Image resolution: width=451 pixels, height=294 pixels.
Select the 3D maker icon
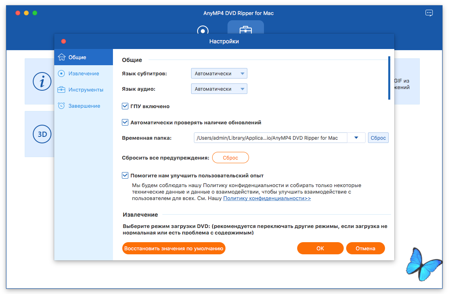(x=42, y=134)
